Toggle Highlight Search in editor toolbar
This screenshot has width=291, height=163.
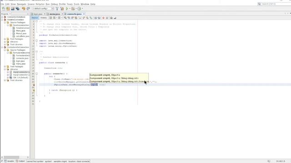pyautogui.click(x=76, y=18)
